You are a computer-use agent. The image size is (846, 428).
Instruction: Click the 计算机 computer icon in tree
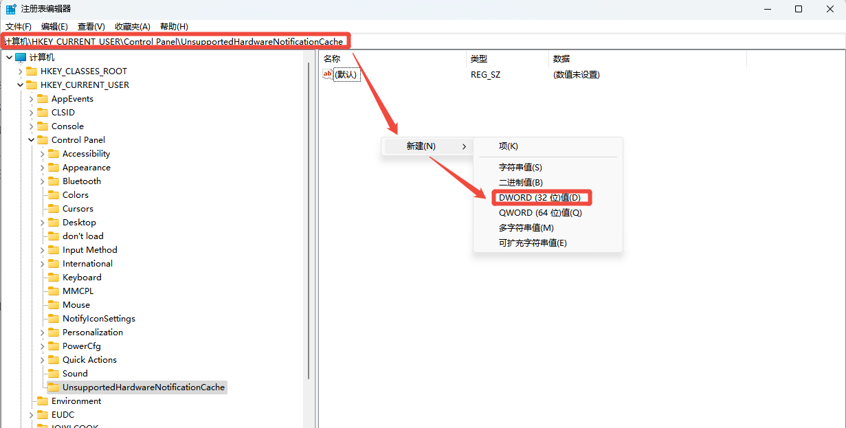[21, 58]
